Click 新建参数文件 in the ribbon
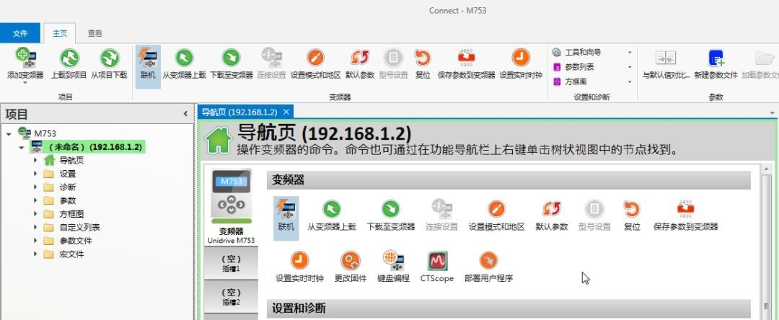 (716, 59)
